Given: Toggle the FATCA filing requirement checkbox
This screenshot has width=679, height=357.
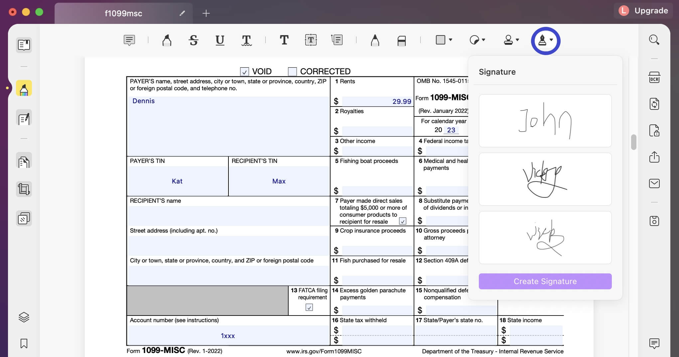Looking at the screenshot, I should click(x=309, y=308).
